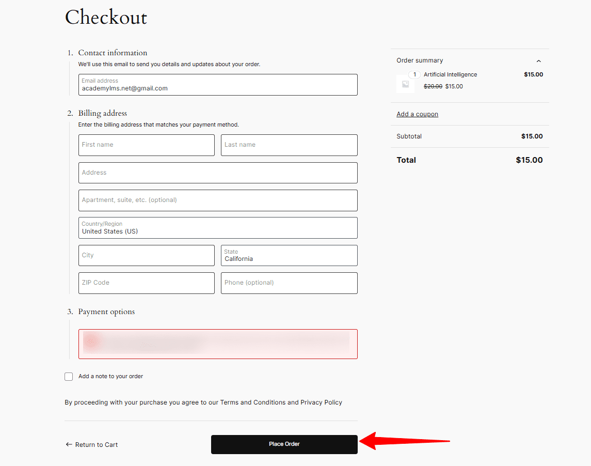Viewport: 591px width, 466px height.
Task: Focus the First name field
Action: (146, 145)
